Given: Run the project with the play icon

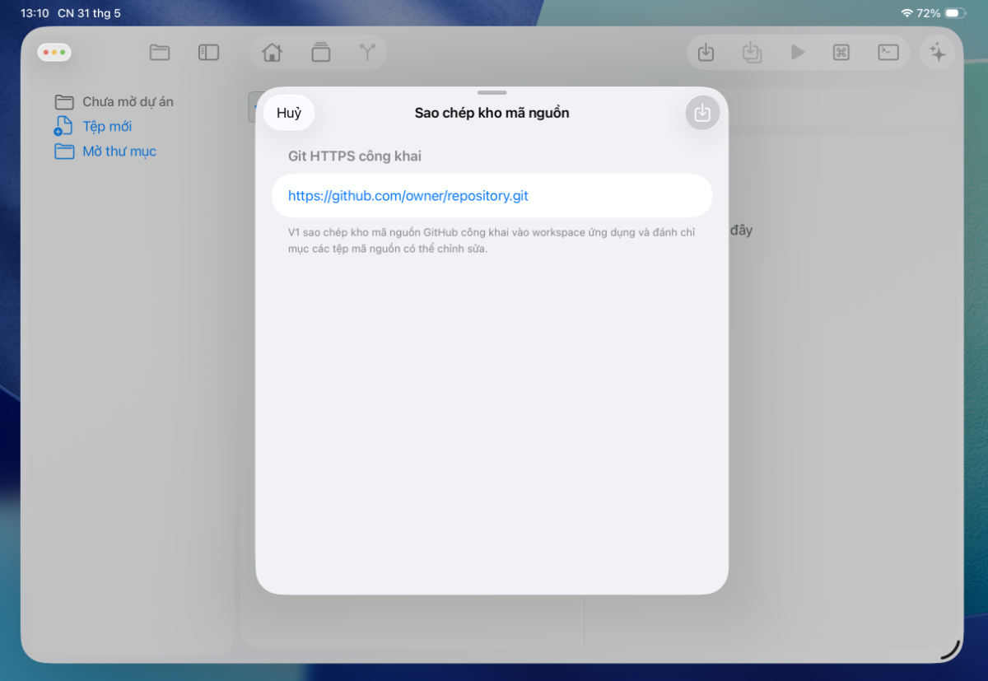Looking at the screenshot, I should (798, 53).
